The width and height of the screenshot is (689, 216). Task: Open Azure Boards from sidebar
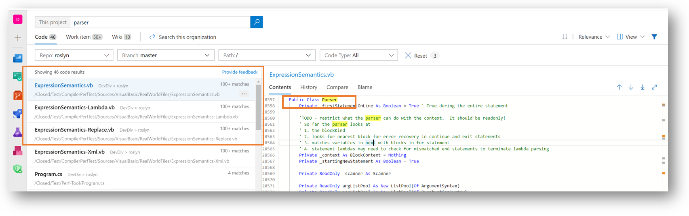(x=17, y=77)
